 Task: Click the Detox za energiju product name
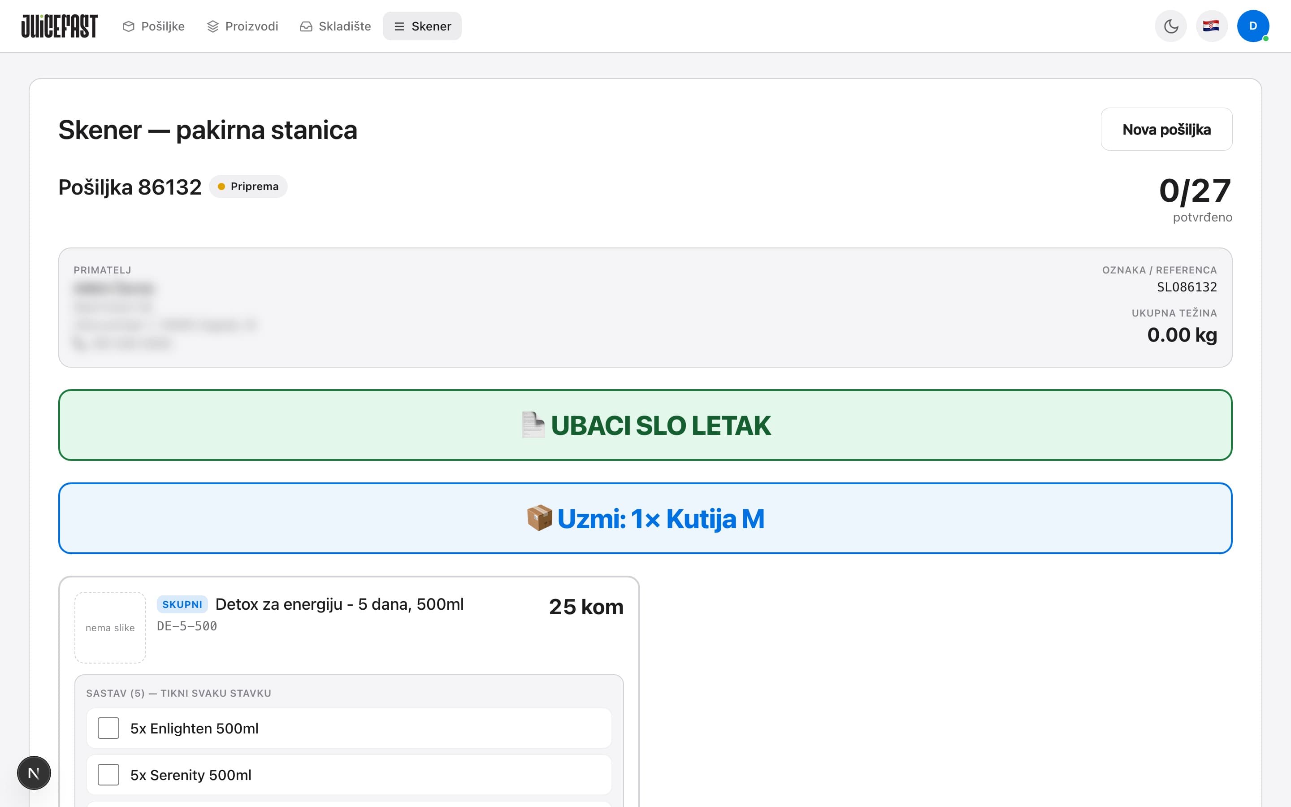point(339,604)
